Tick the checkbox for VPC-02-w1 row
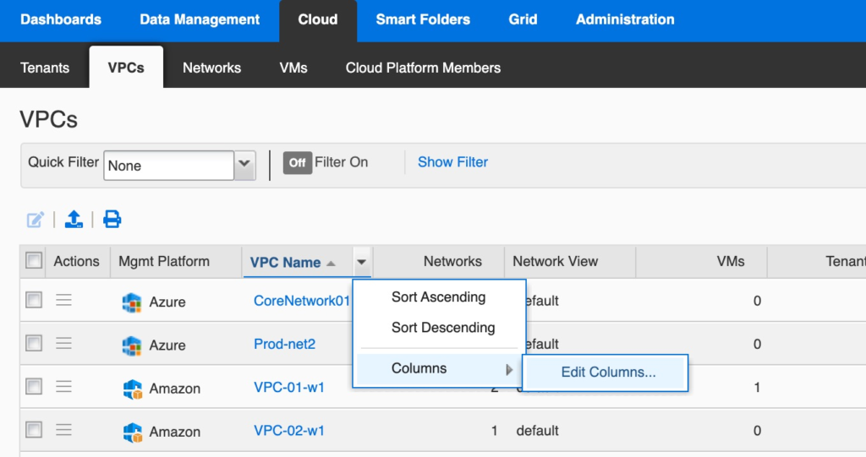Viewport: 866px width, 457px height. coord(34,430)
